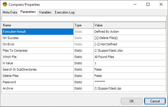
Task: Click the Type cell for Archive
Action: point(84,88)
